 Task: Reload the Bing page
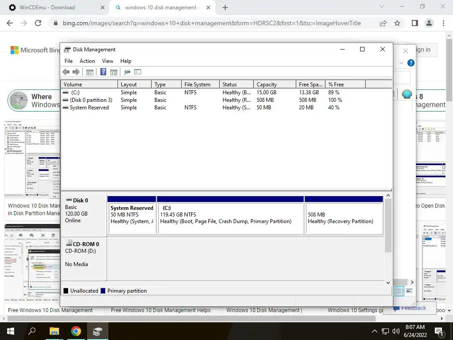point(38,23)
